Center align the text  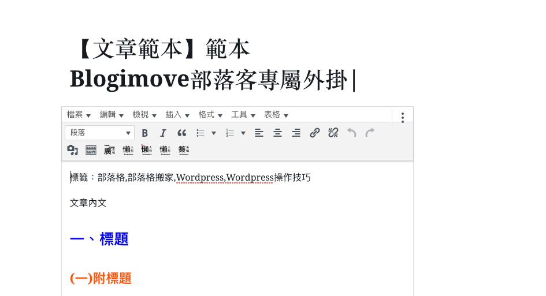click(x=277, y=133)
